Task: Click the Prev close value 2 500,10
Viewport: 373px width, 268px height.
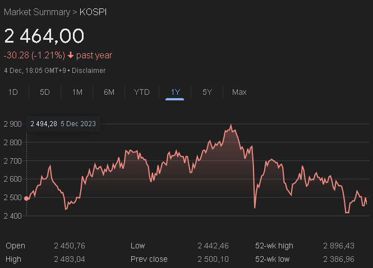Action: [213, 259]
